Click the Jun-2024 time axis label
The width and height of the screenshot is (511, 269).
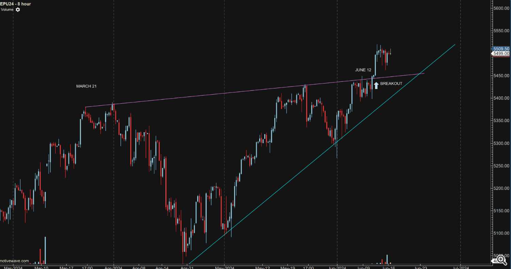coord(337,267)
